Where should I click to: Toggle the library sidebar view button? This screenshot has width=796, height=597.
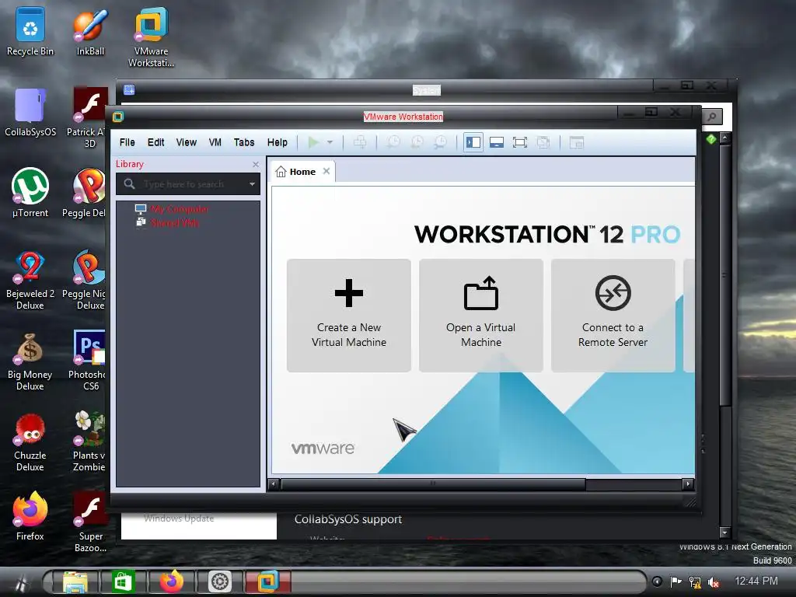[x=473, y=143]
